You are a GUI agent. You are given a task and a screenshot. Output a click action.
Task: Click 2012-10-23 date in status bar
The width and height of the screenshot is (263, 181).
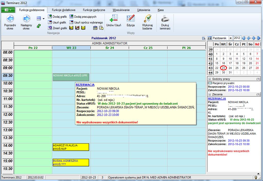[89, 177]
